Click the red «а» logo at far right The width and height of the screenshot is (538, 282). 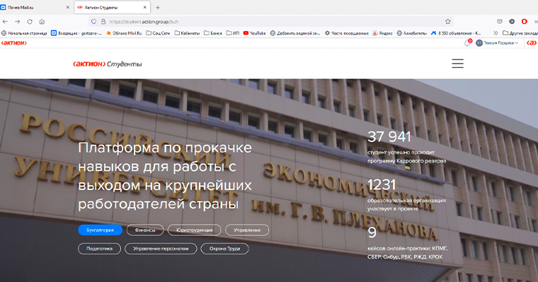tap(532, 43)
